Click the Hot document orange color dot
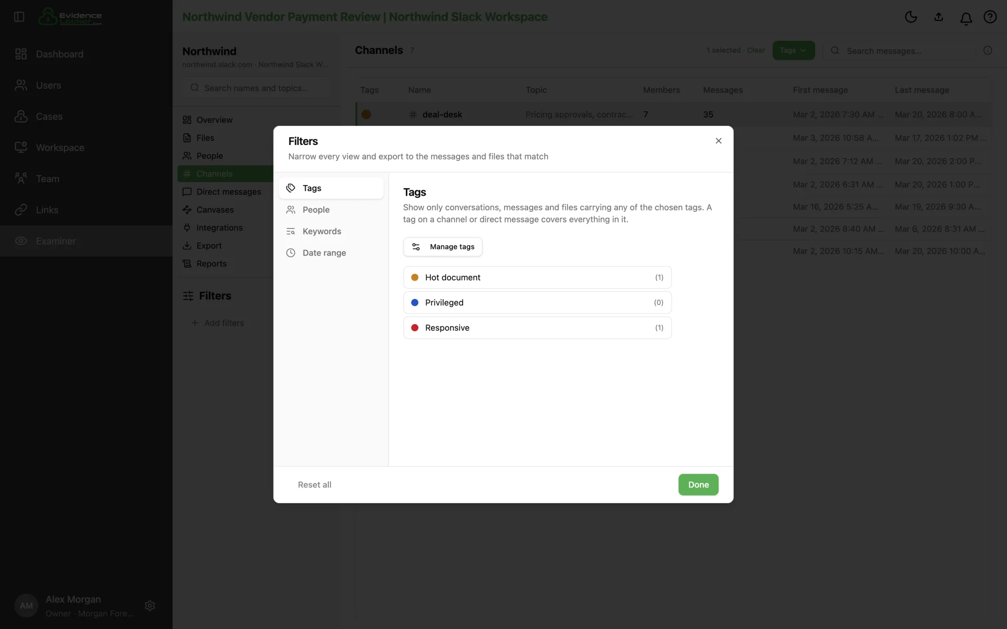Screen dimensions: 1007x629 pos(415,277)
